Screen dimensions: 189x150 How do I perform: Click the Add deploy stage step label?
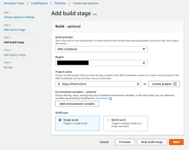15,55
